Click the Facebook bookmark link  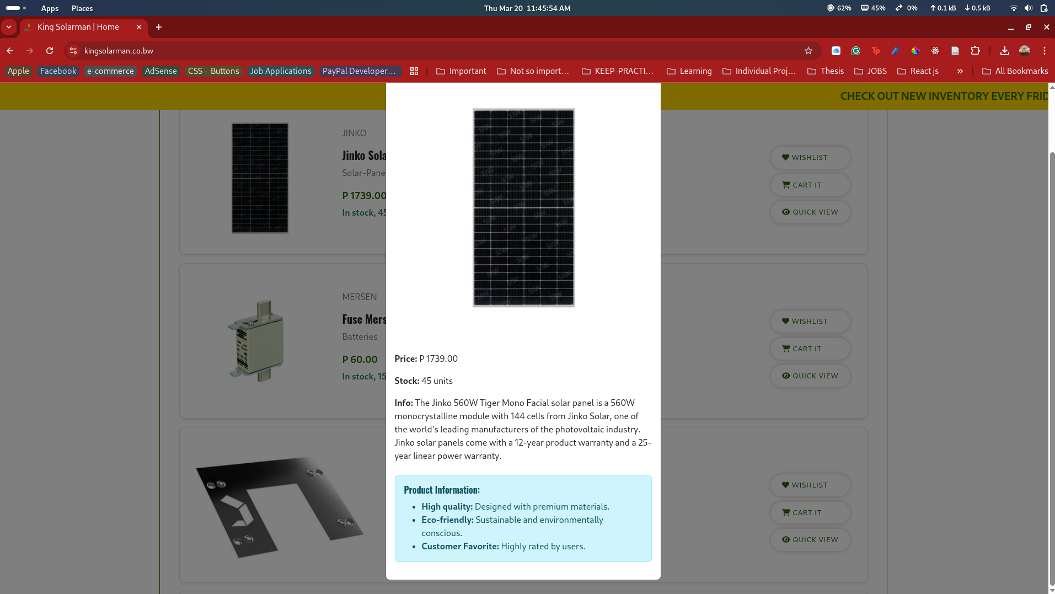click(x=58, y=71)
